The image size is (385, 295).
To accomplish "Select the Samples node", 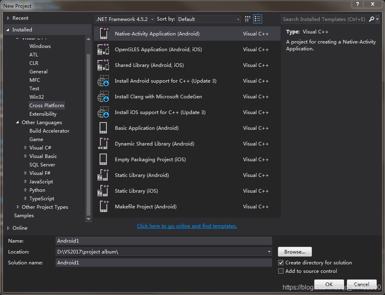I will pyautogui.click(x=24, y=216).
